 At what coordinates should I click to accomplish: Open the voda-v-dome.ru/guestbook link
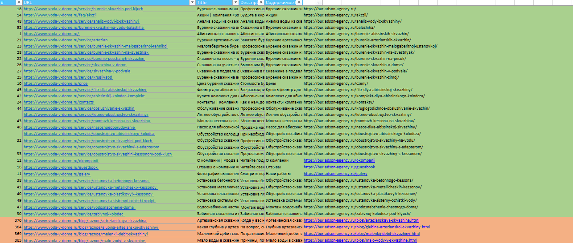coord(61,167)
